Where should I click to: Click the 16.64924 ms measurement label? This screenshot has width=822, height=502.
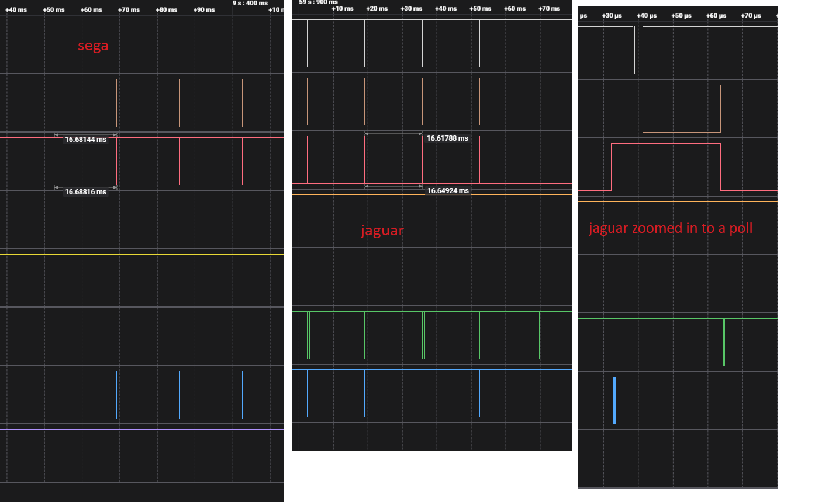point(448,191)
